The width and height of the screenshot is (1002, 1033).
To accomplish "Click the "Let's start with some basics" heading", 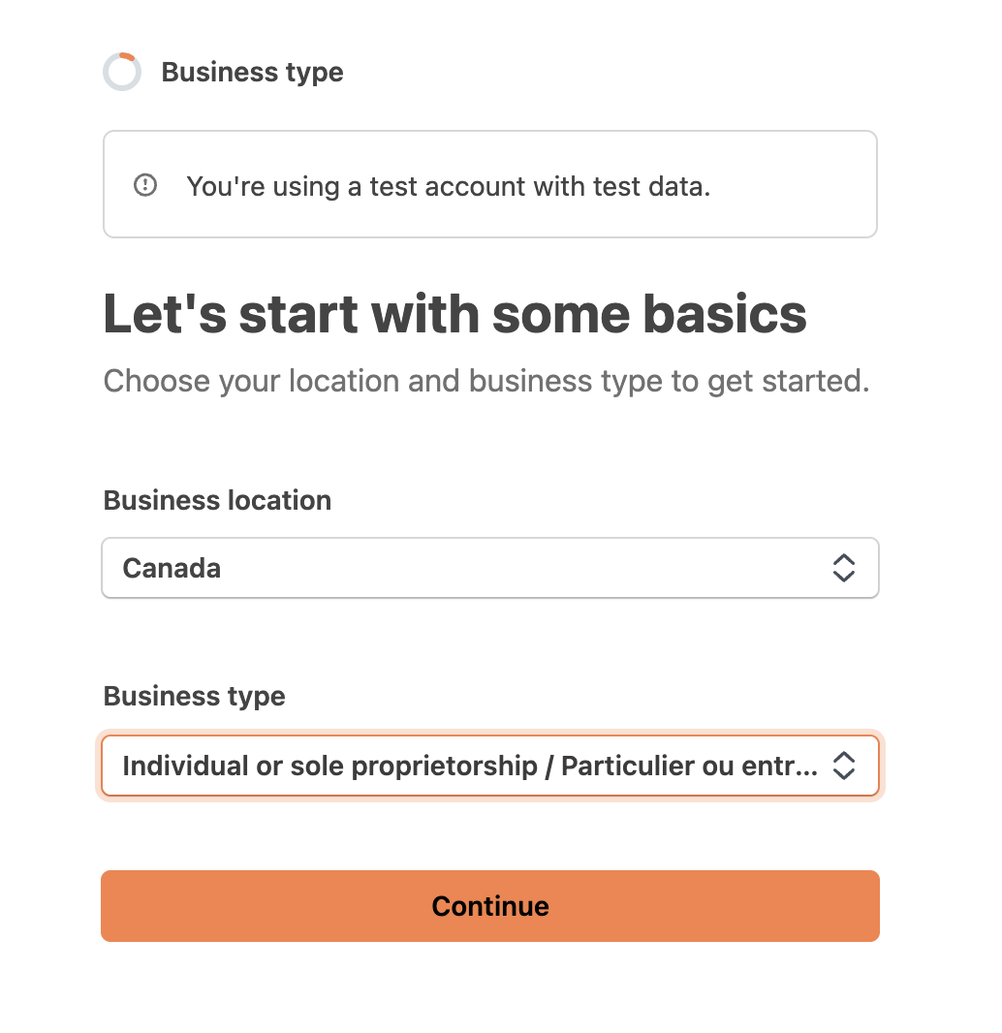I will coord(454,314).
